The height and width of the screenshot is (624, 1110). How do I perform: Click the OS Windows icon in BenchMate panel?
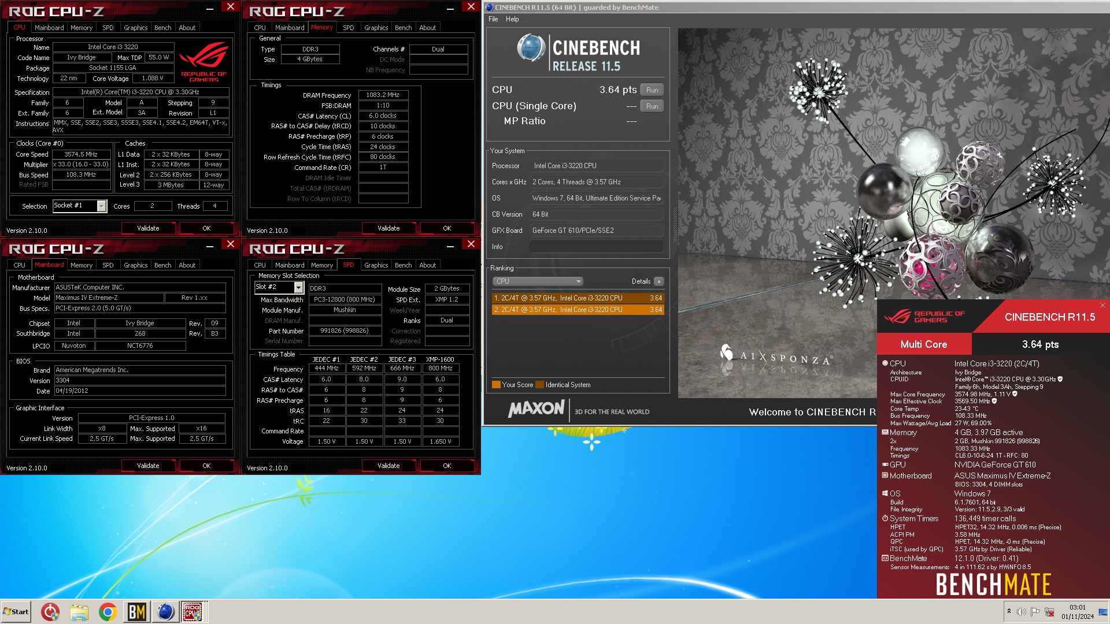pyautogui.click(x=885, y=493)
